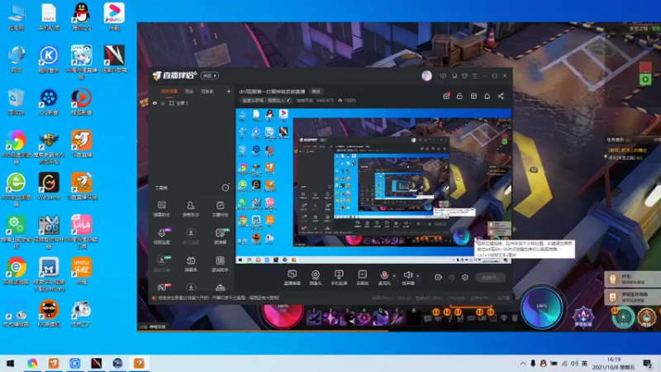Toggle visibility eye of 全屏 1 source

pos(155,103)
